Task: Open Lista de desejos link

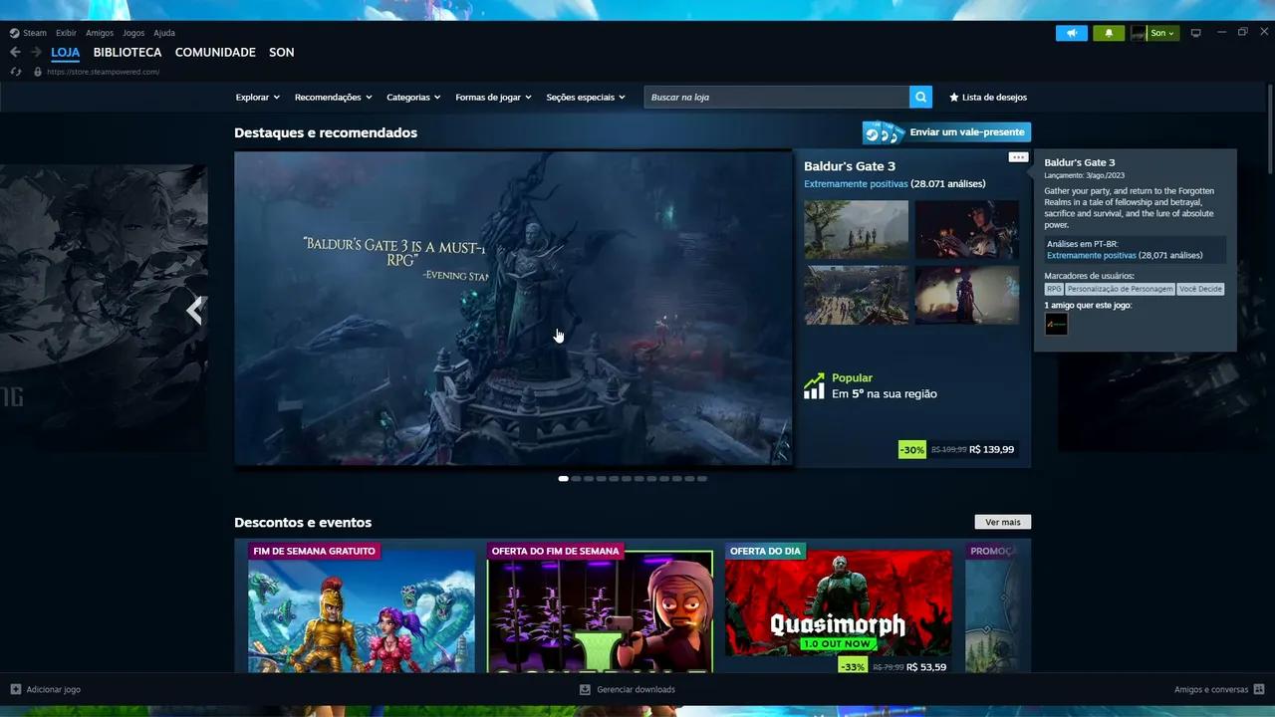Action: click(x=994, y=97)
